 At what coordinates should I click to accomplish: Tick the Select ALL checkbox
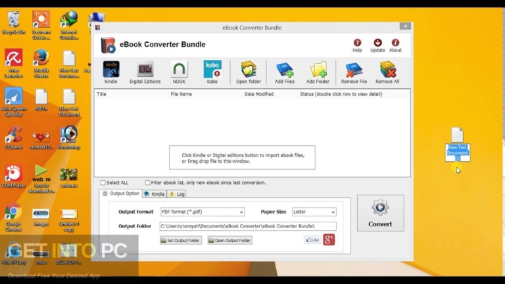(103, 183)
